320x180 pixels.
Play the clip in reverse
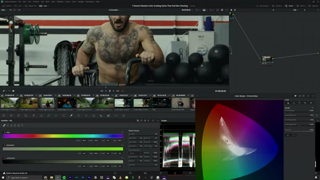(x=105, y=91)
